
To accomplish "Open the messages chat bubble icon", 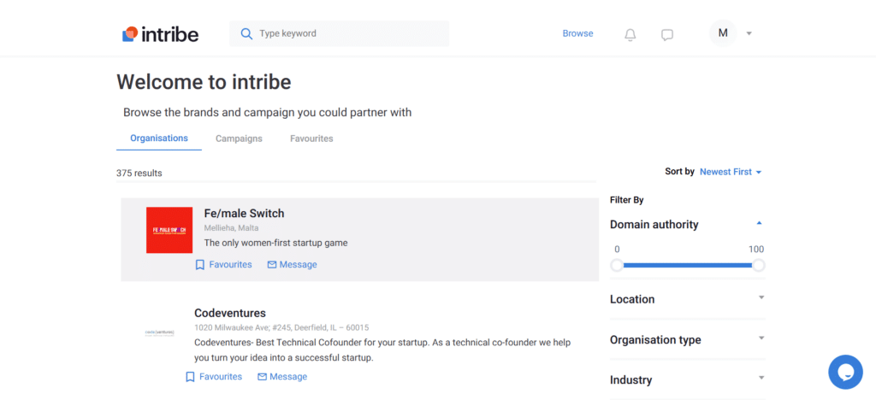I will click(x=667, y=35).
